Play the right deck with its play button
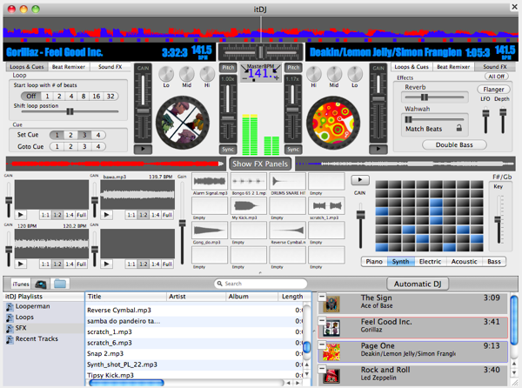Image resolution: width=522 pixels, height=388 pixels. 378,149
